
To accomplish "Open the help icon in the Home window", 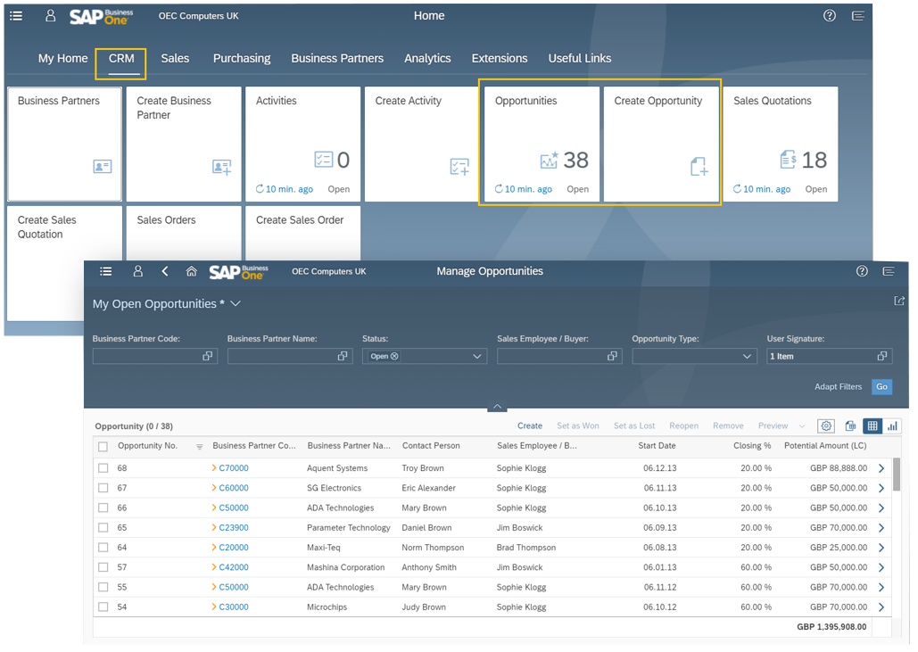I will pyautogui.click(x=829, y=16).
